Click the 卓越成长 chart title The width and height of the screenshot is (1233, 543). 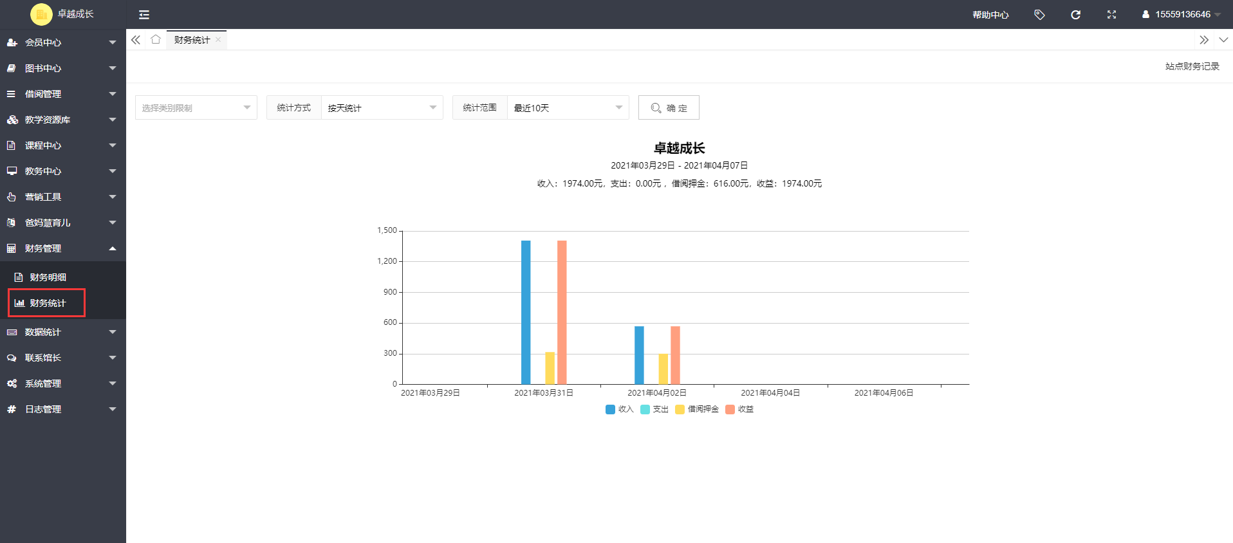[x=679, y=148]
